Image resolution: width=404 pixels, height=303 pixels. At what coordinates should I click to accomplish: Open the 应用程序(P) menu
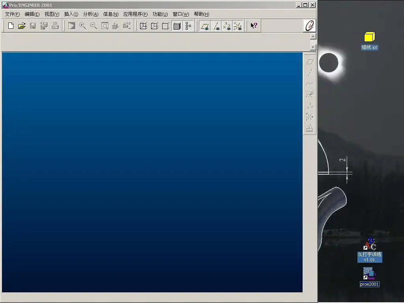[x=135, y=14]
